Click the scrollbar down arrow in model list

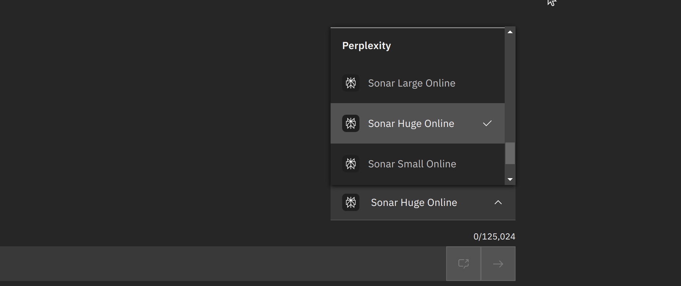point(510,179)
